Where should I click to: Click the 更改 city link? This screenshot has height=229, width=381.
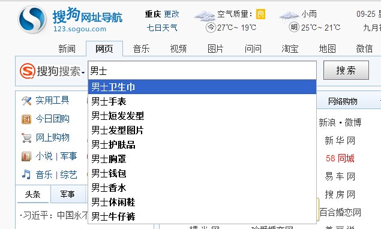[172, 14]
